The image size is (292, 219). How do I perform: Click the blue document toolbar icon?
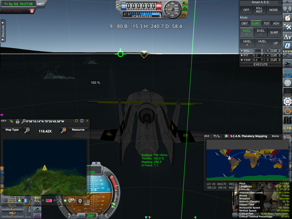(x=287, y=46)
